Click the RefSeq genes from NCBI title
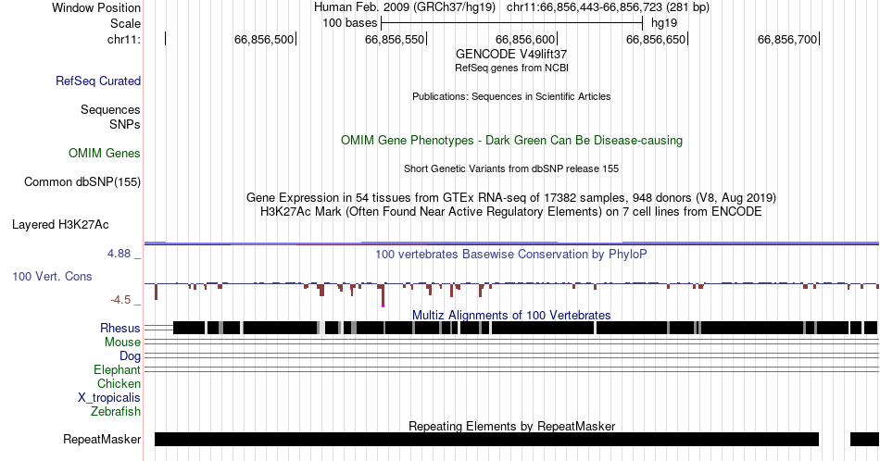This screenshot has width=880, height=461. pos(511,68)
